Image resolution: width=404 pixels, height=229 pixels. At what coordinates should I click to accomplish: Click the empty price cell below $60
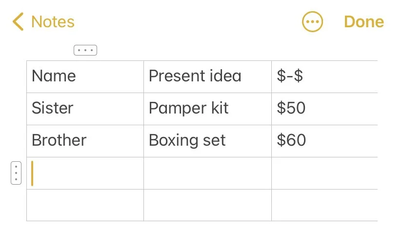324,173
